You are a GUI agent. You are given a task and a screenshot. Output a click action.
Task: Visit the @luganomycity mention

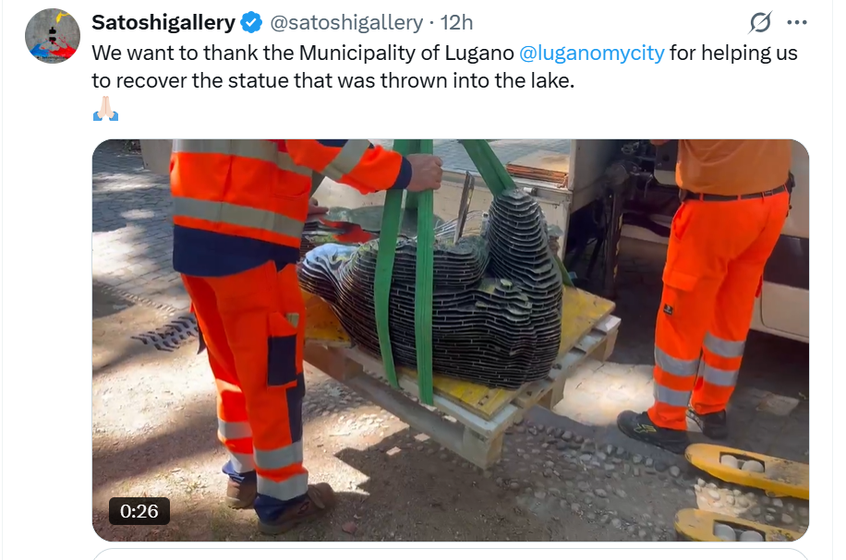pos(591,53)
